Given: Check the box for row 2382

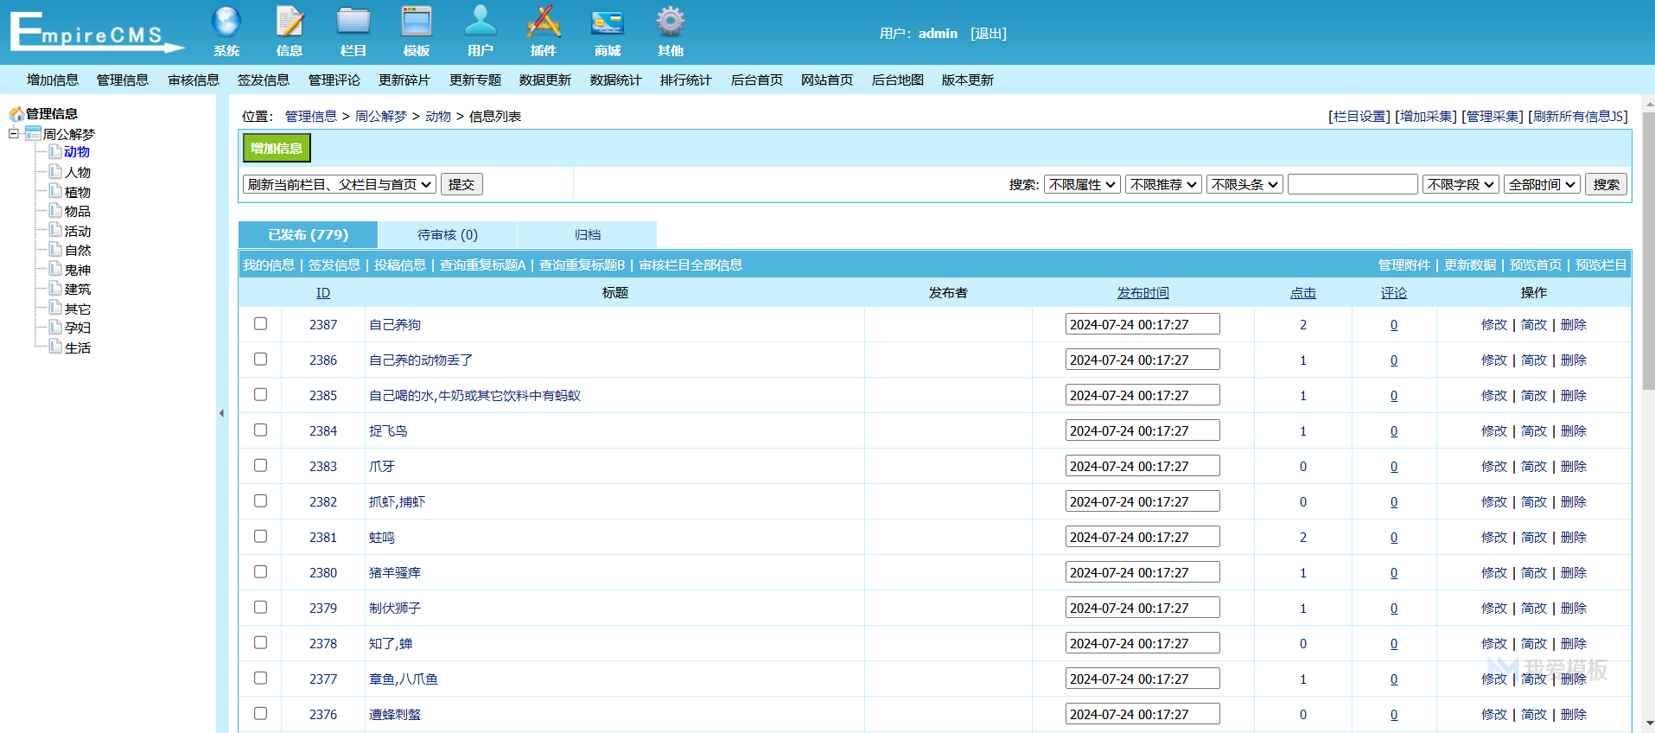Looking at the screenshot, I should point(260,500).
